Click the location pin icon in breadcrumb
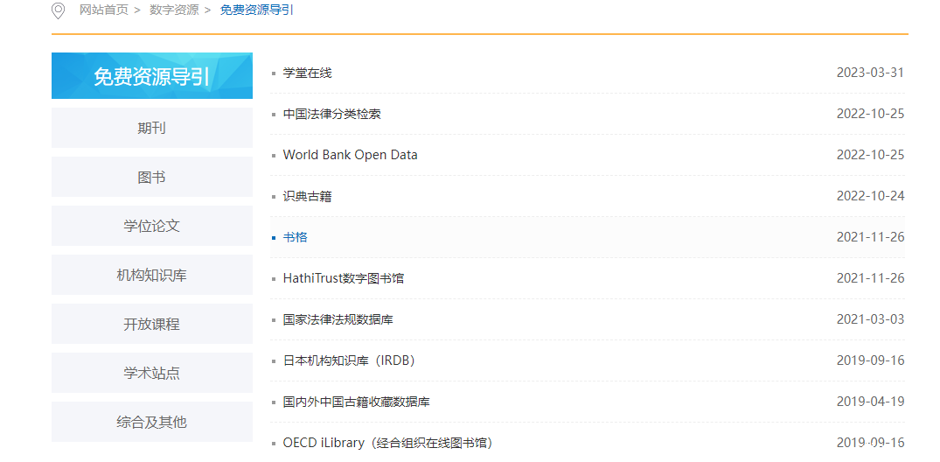 pyautogui.click(x=59, y=10)
